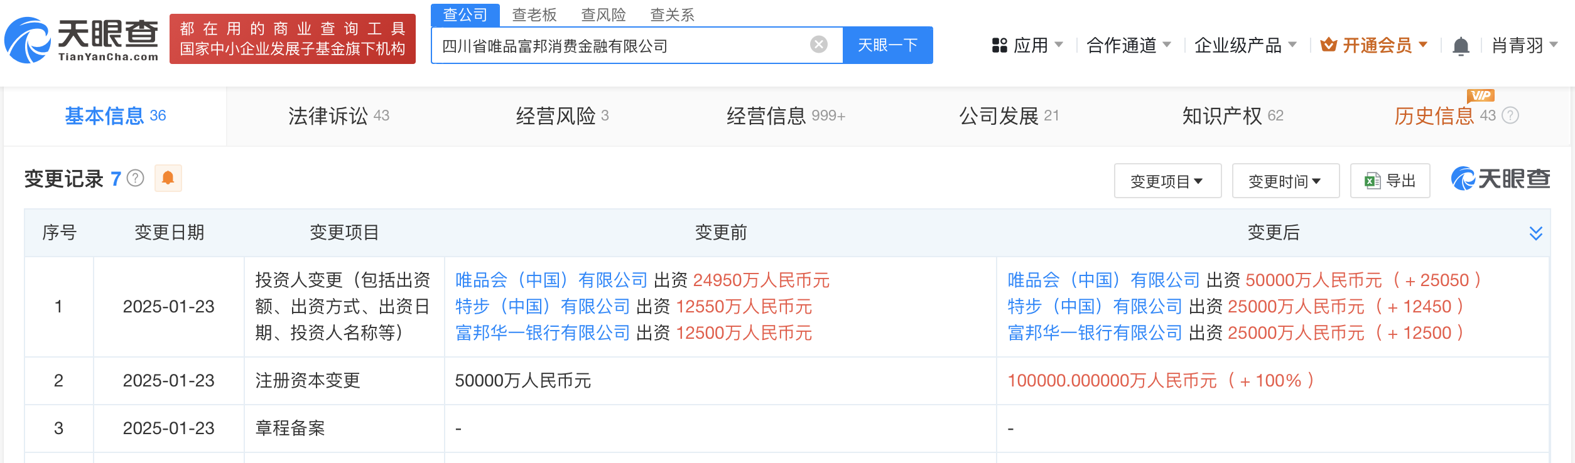Open 特步（中国）有限公司 link in 变更后

point(1095,306)
